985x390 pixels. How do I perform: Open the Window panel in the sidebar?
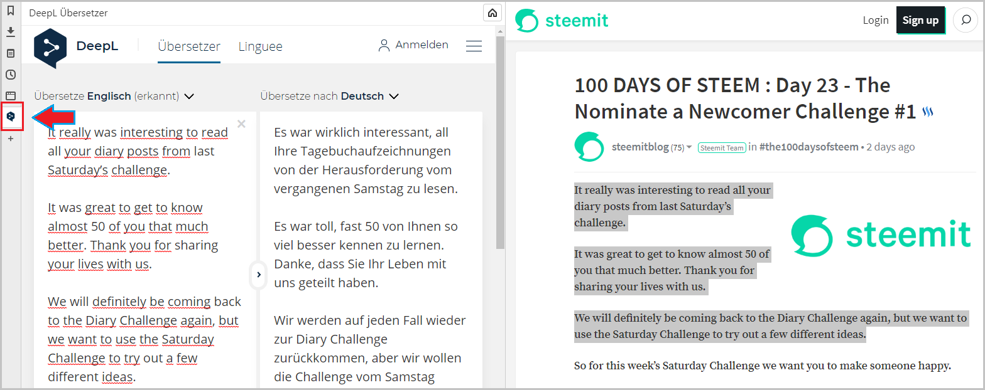coord(11,96)
